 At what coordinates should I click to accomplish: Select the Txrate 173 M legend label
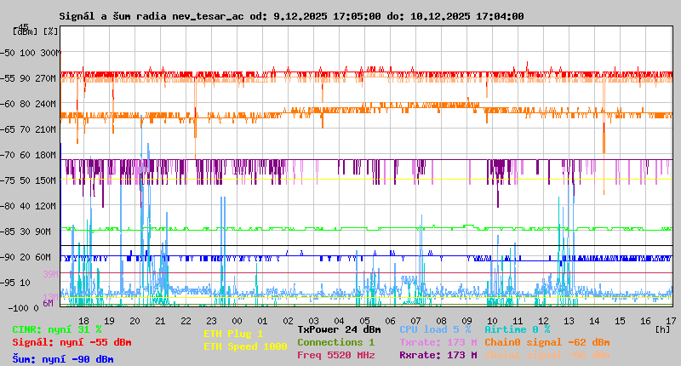point(438,342)
